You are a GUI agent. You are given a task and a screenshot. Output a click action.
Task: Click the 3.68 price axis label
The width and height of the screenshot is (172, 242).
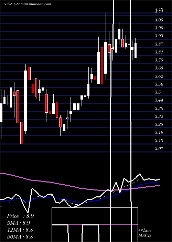click(x=159, y=68)
